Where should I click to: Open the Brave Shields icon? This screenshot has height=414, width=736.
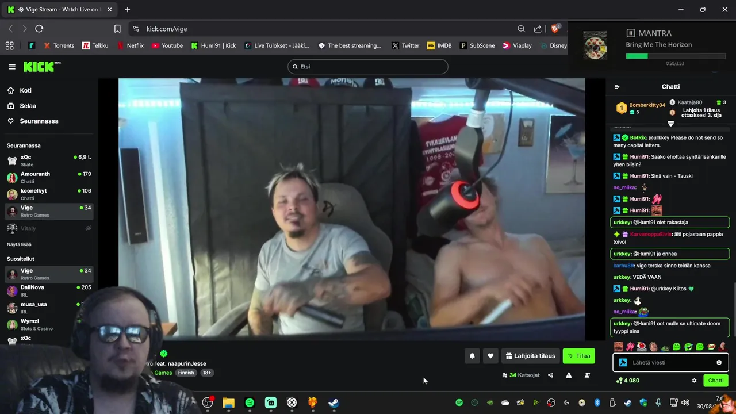point(555,28)
